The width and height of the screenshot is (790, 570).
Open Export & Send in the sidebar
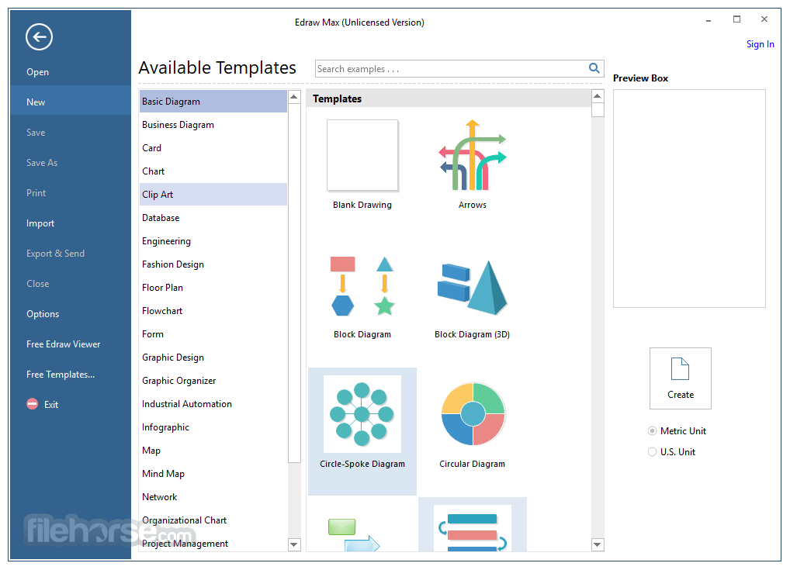[x=55, y=254]
